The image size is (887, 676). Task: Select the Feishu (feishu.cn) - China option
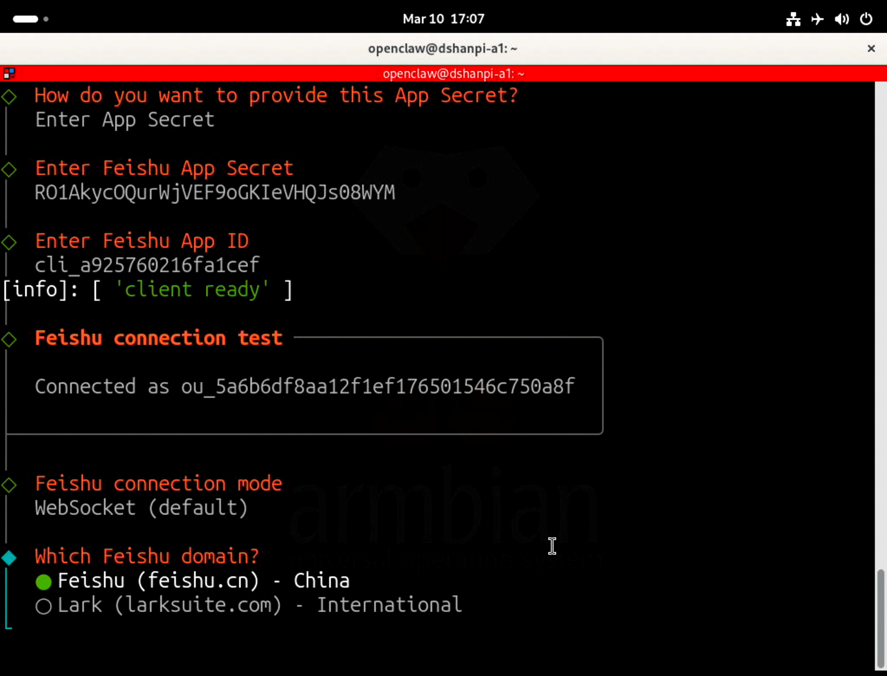point(203,581)
